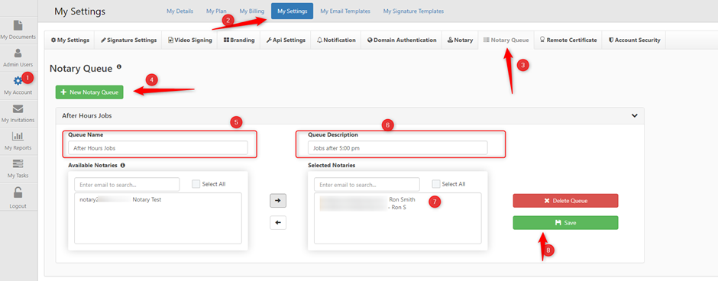Screen dimensions: 718x281
Task: Open the My Invitations envelope icon
Action: 18,109
